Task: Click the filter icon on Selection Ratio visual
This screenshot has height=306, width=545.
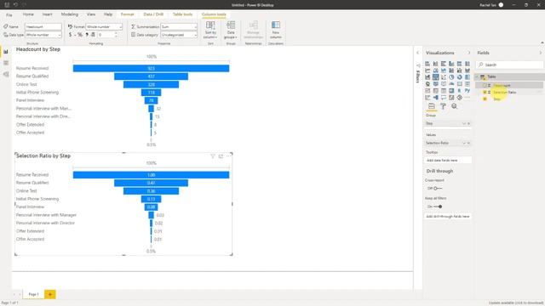Action: [213, 156]
